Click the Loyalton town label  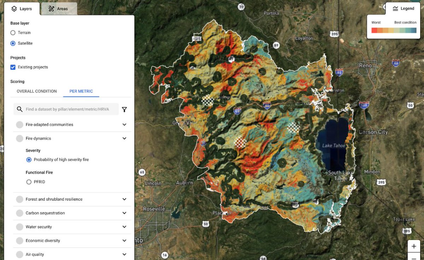click(304, 38)
